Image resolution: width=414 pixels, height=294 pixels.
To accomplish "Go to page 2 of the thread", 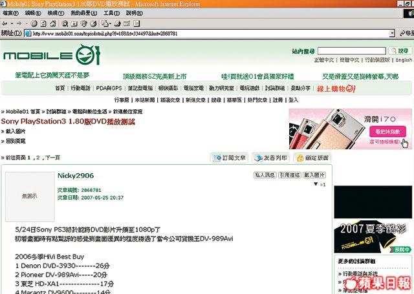I will point(38,158).
